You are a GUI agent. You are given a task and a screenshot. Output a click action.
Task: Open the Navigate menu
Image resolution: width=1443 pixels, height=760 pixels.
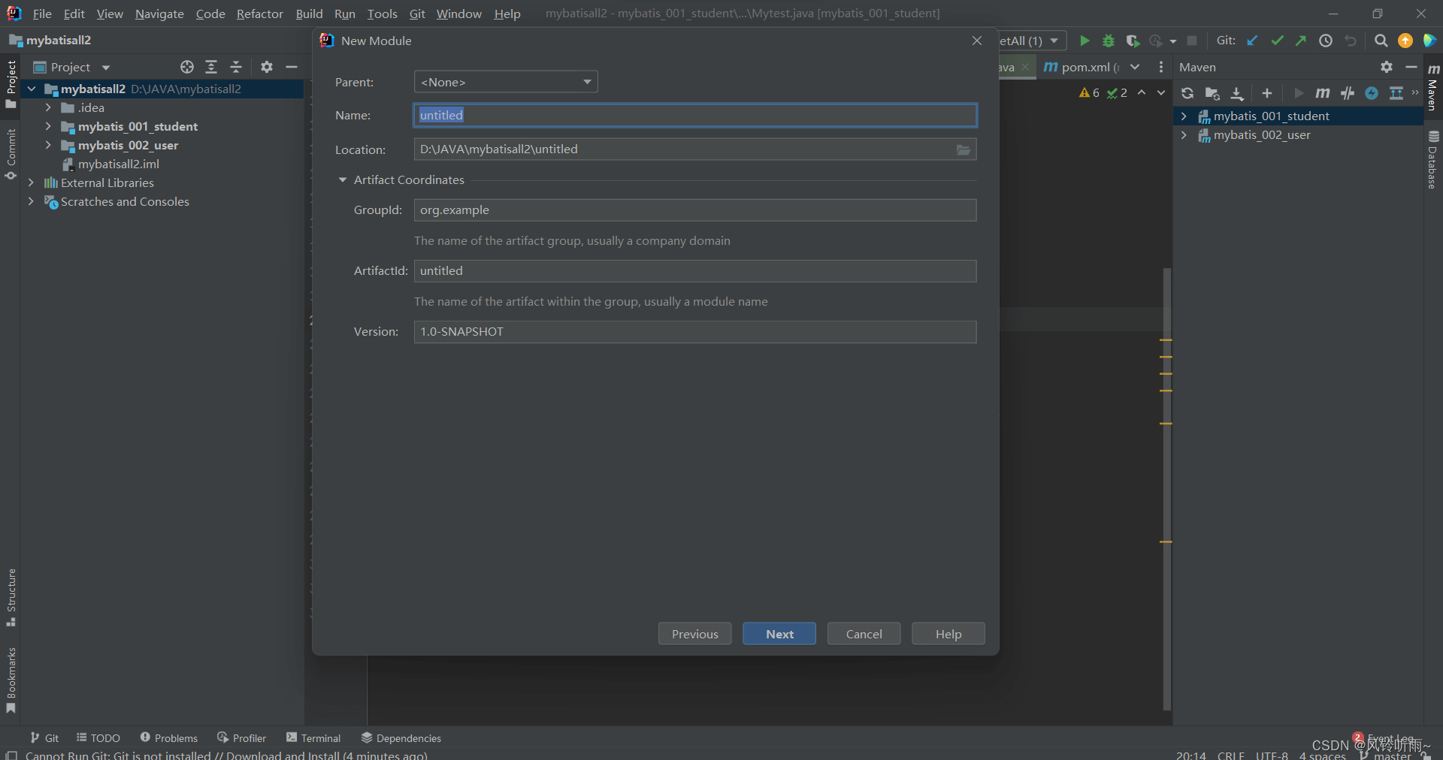coord(159,14)
